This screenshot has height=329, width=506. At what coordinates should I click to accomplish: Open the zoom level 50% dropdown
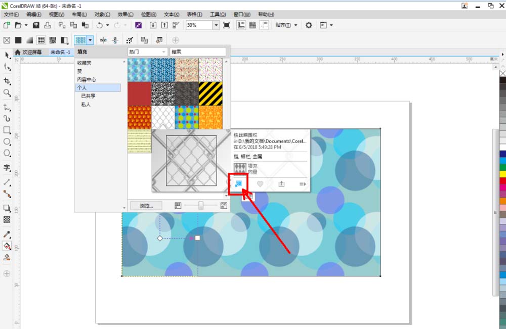click(x=216, y=25)
